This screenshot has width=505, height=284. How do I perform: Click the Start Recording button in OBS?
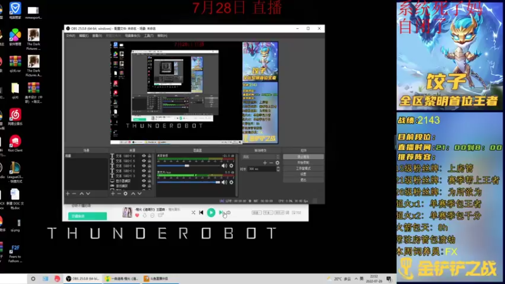coord(304,163)
